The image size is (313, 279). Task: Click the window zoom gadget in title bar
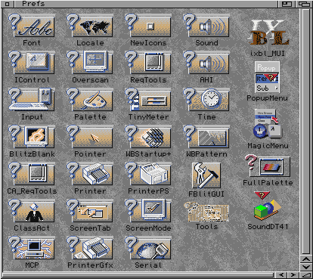(x=287, y=4)
